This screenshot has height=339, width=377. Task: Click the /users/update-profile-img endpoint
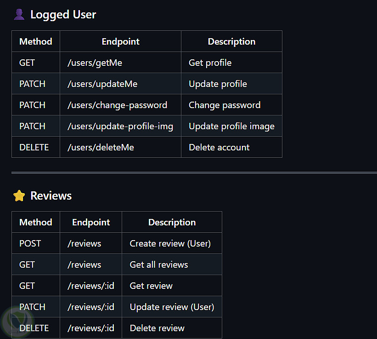coord(120,126)
